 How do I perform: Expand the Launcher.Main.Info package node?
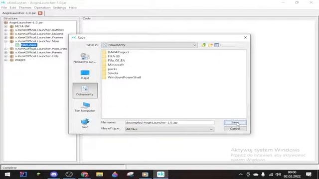[5, 49]
